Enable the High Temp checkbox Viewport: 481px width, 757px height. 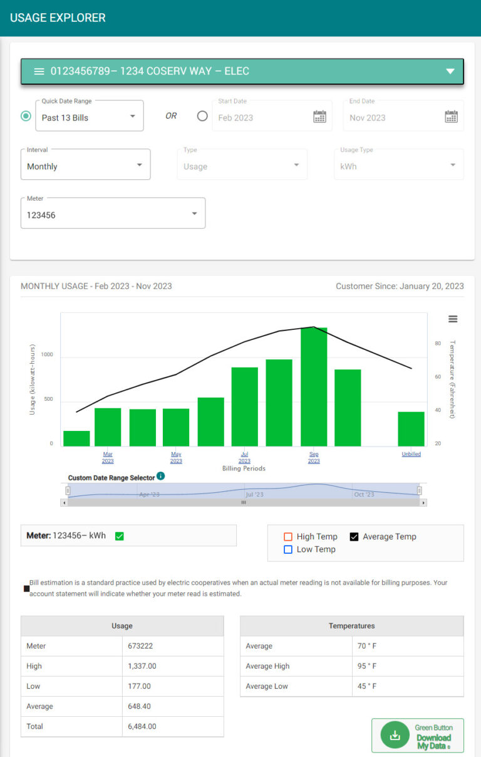click(x=288, y=536)
